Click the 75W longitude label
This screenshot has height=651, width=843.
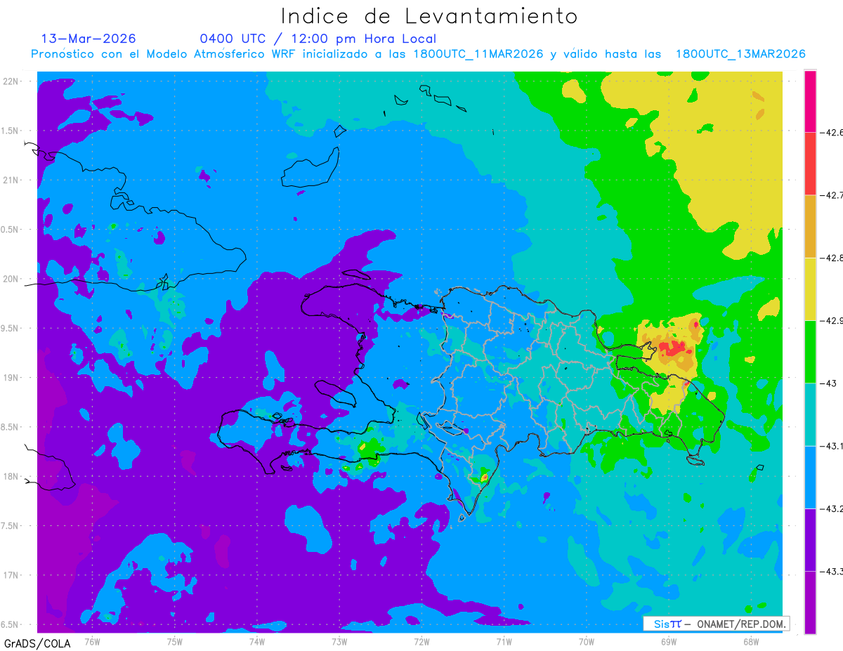point(174,642)
